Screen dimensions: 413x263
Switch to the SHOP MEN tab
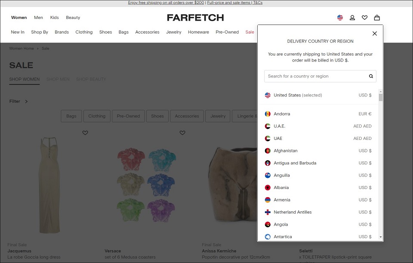(x=58, y=79)
